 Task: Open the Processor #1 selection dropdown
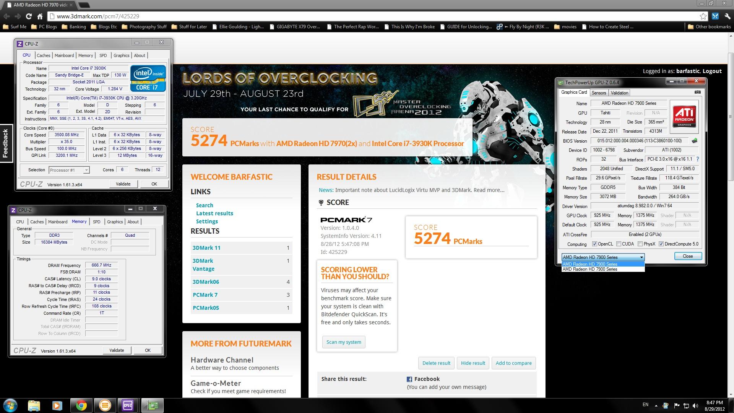tap(69, 170)
